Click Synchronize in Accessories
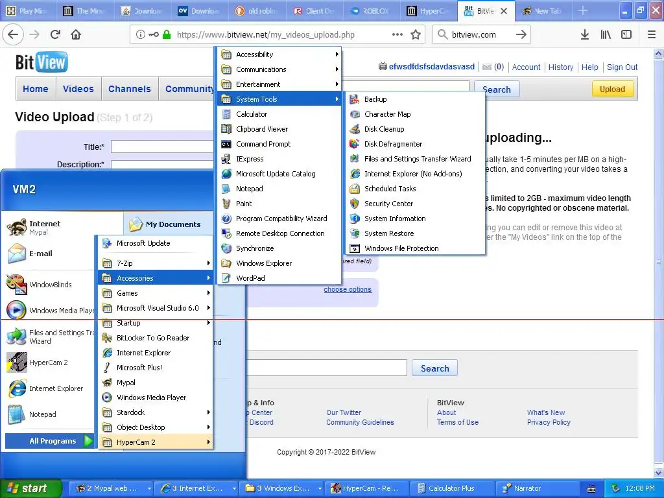The height and width of the screenshot is (498, 664). pos(279,248)
